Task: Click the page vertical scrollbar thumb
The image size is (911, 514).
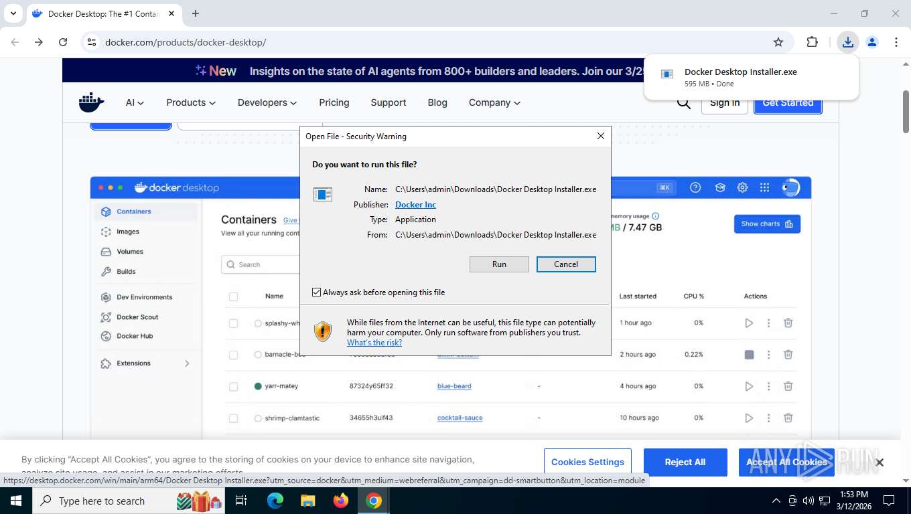Action: coord(906,110)
